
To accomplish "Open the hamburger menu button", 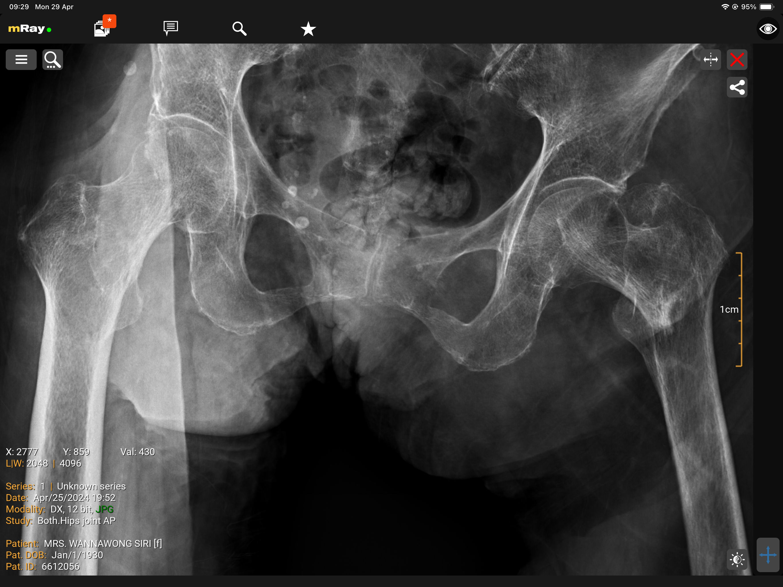I will point(21,60).
